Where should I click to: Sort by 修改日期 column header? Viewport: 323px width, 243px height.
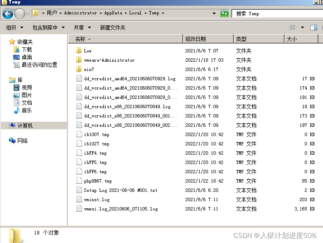coord(208,39)
